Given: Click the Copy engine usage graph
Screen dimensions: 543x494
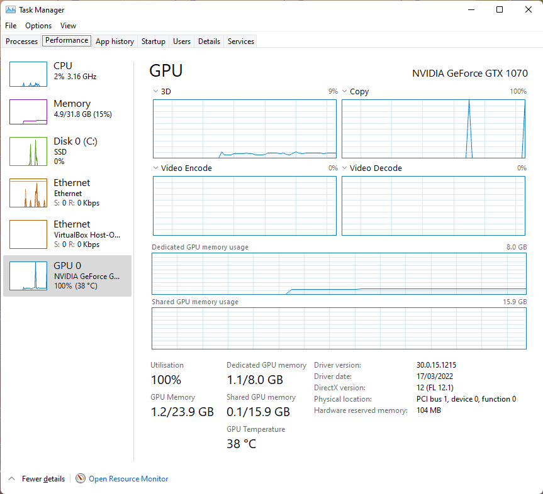Looking at the screenshot, I should click(434, 129).
